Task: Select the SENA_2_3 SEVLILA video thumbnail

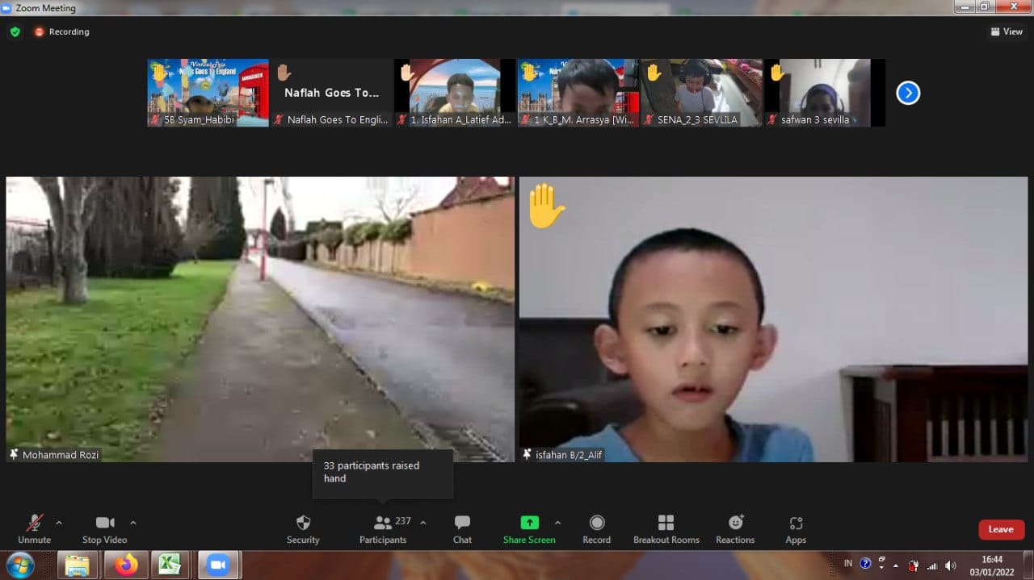Action: 701,92
